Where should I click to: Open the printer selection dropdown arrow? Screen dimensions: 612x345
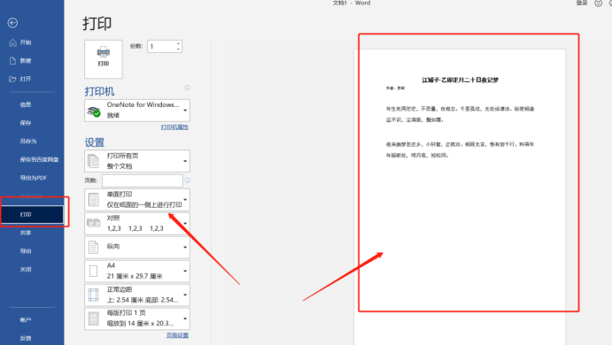(185, 111)
